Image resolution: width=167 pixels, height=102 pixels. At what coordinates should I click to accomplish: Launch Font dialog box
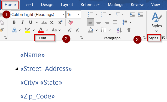pyautogui.click(x=81, y=38)
